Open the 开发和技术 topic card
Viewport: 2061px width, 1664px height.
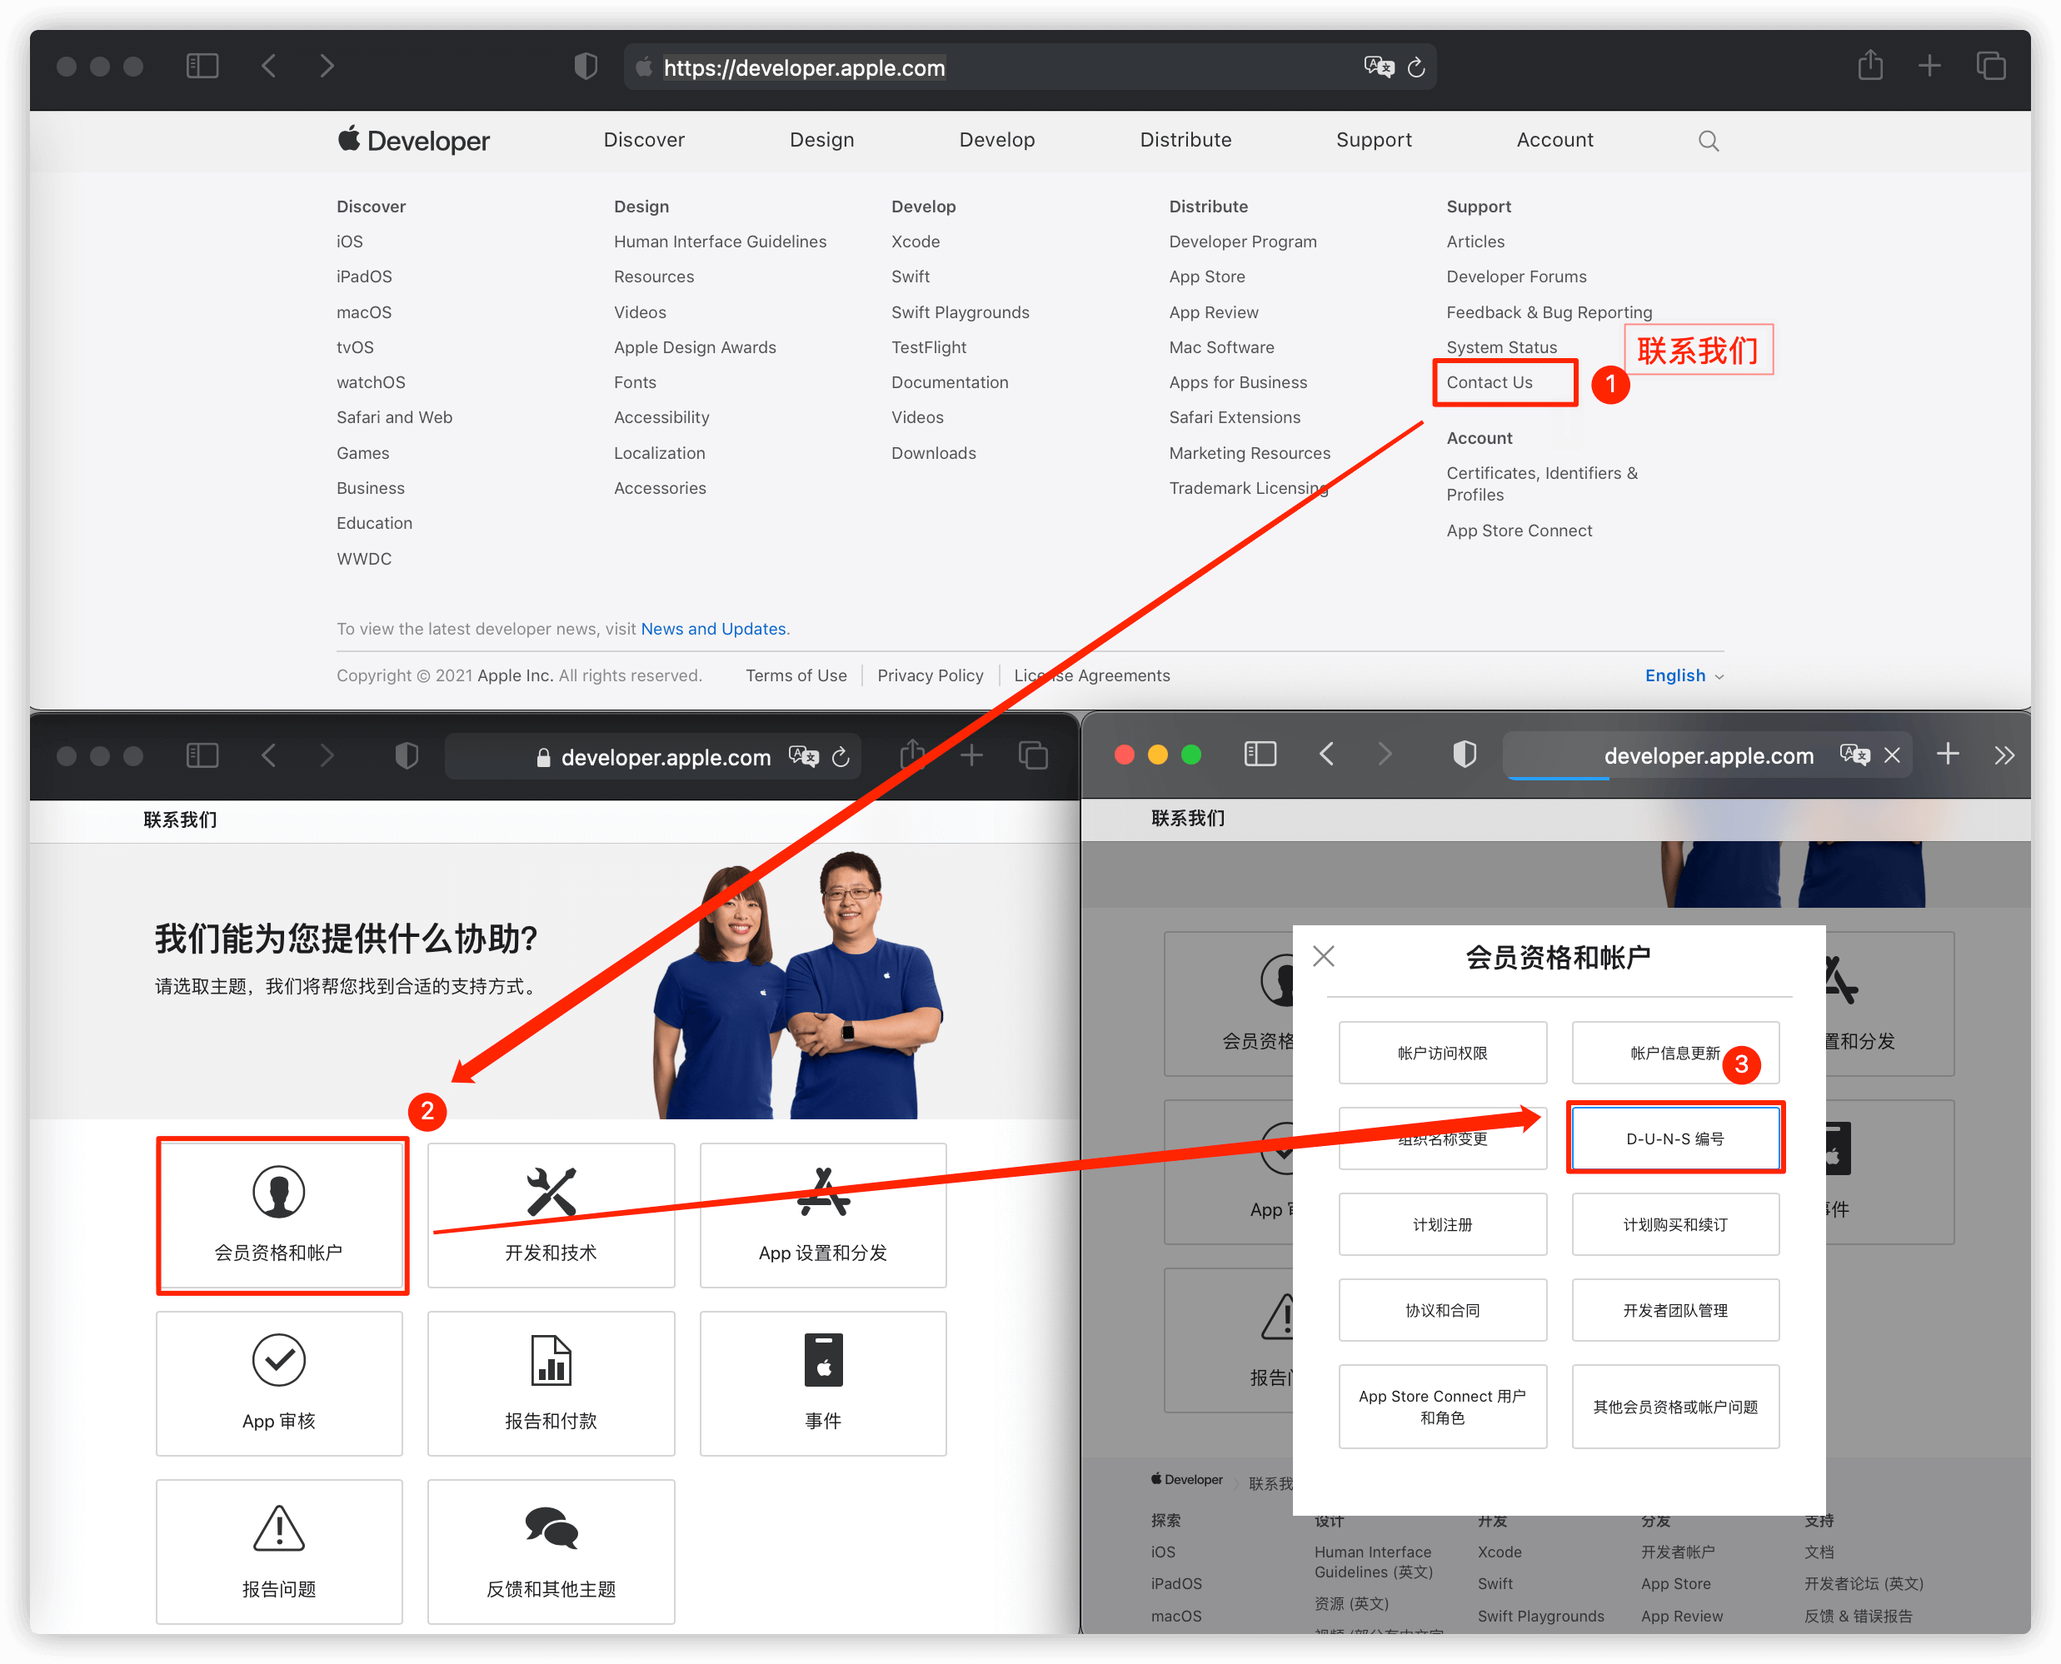(551, 1215)
